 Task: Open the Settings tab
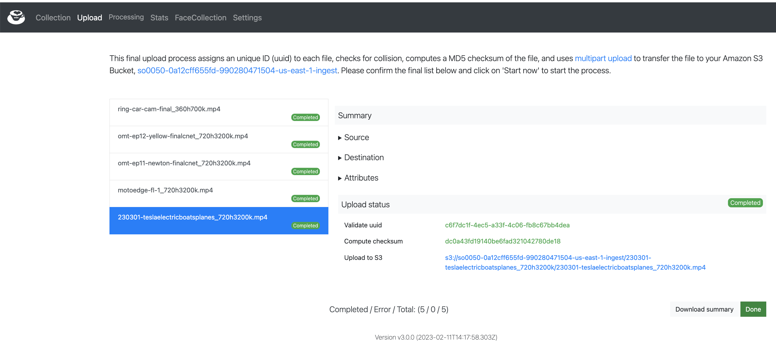coord(247,18)
